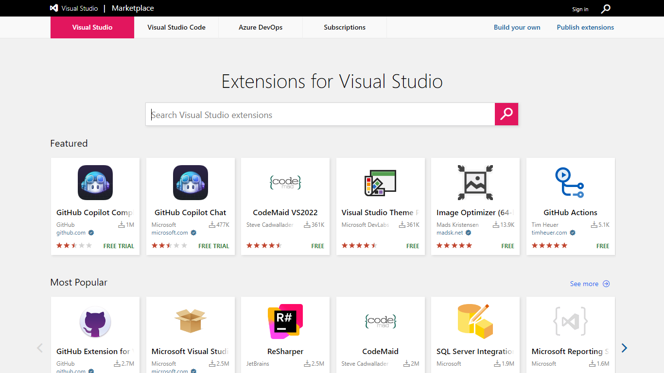This screenshot has height=373, width=664.
Task: Click the star rating on CodeMaid VS2022 card
Action: 264,246
